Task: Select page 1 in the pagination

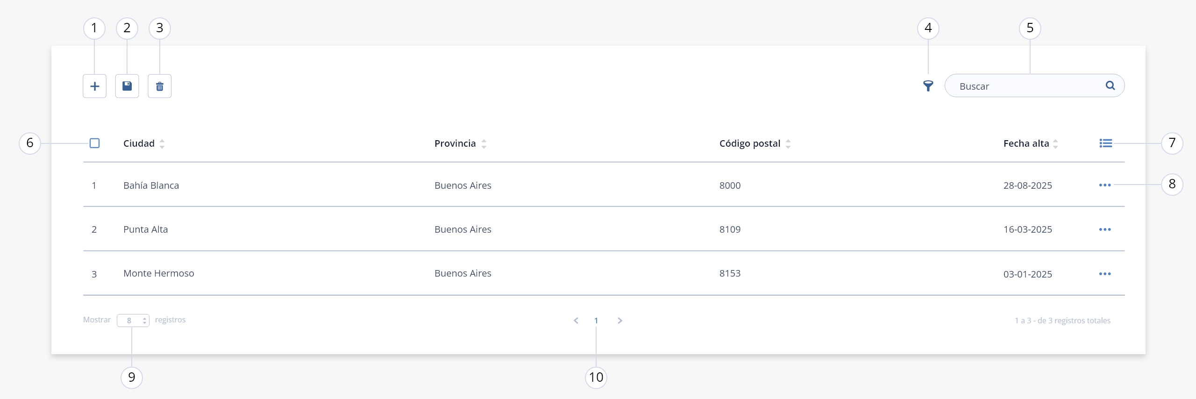Action: (596, 321)
